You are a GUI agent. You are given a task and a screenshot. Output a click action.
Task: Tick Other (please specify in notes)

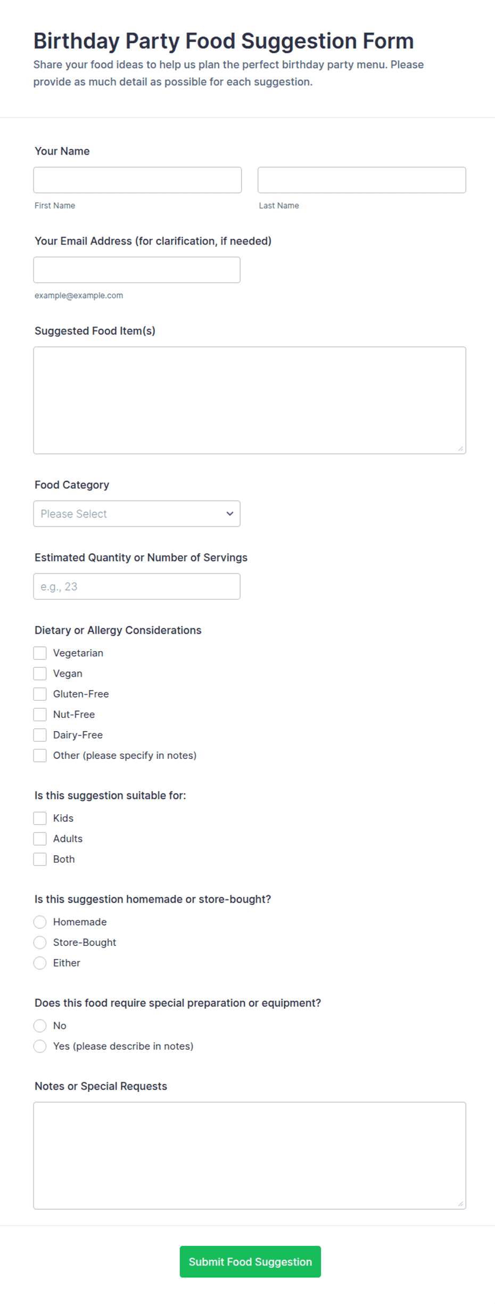40,755
